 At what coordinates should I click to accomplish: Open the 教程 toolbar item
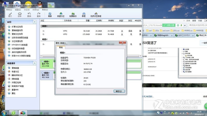(x=84, y=15)
